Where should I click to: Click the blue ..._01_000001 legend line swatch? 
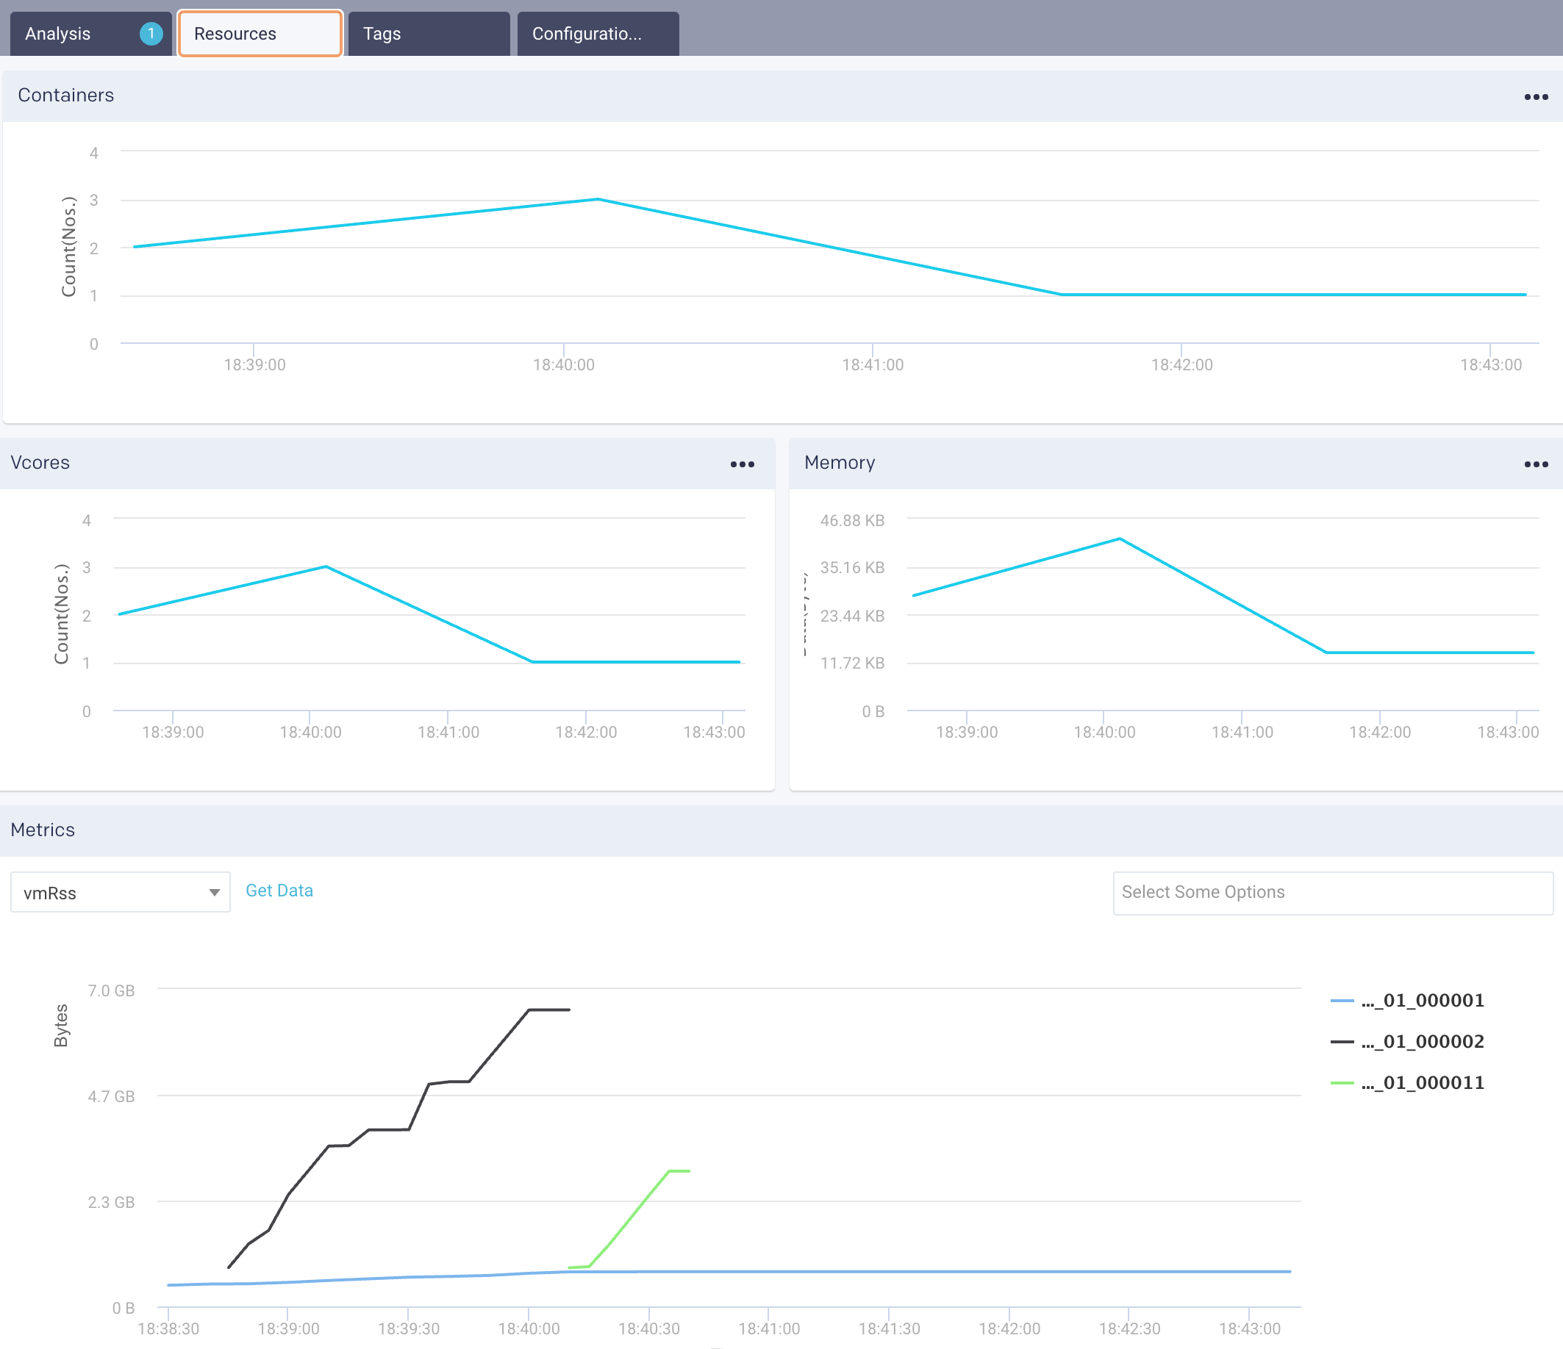[1342, 1001]
